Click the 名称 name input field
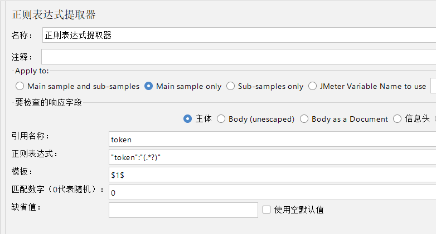 (239, 35)
